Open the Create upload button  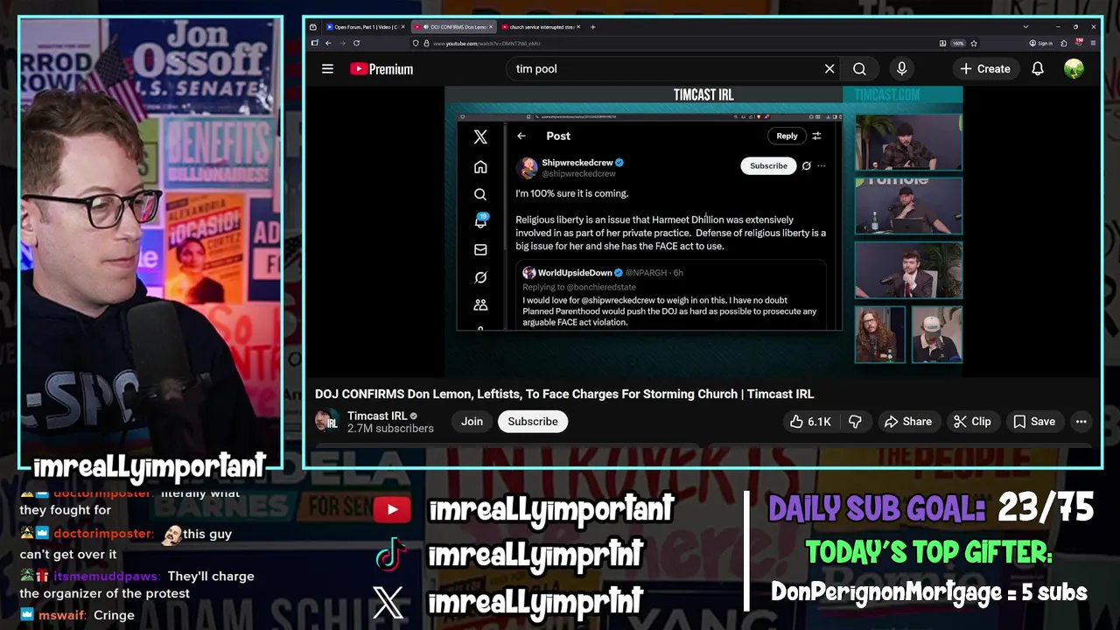[984, 69]
